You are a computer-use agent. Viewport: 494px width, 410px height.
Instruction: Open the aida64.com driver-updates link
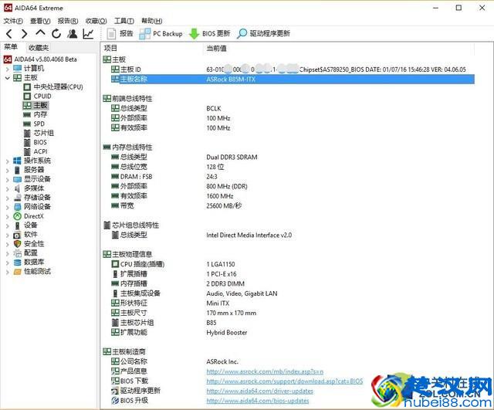(x=260, y=391)
